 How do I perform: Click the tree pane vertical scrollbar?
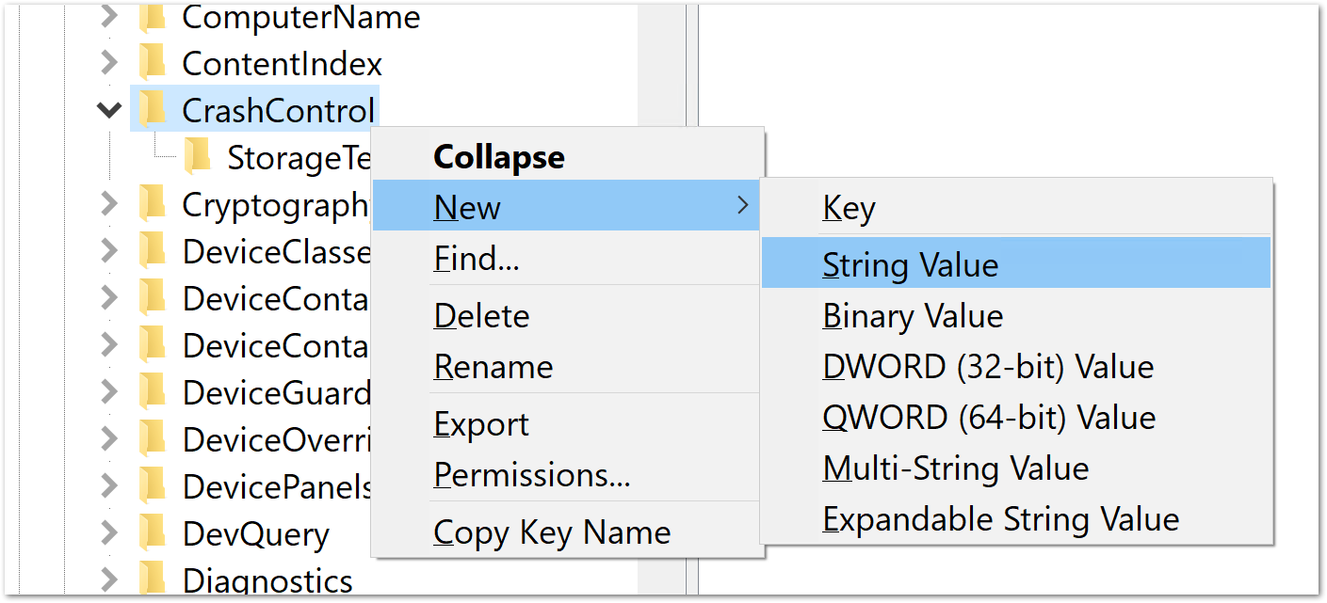pos(660,299)
